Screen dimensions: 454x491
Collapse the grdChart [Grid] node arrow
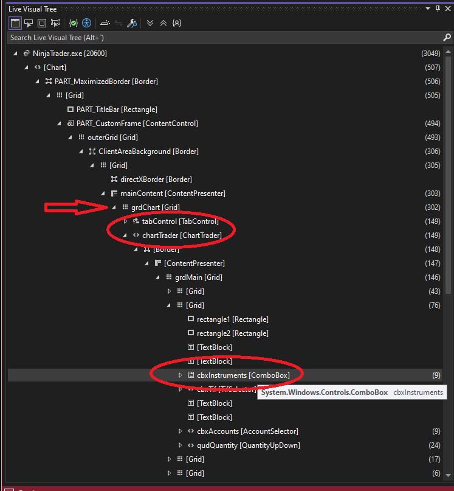[114, 207]
